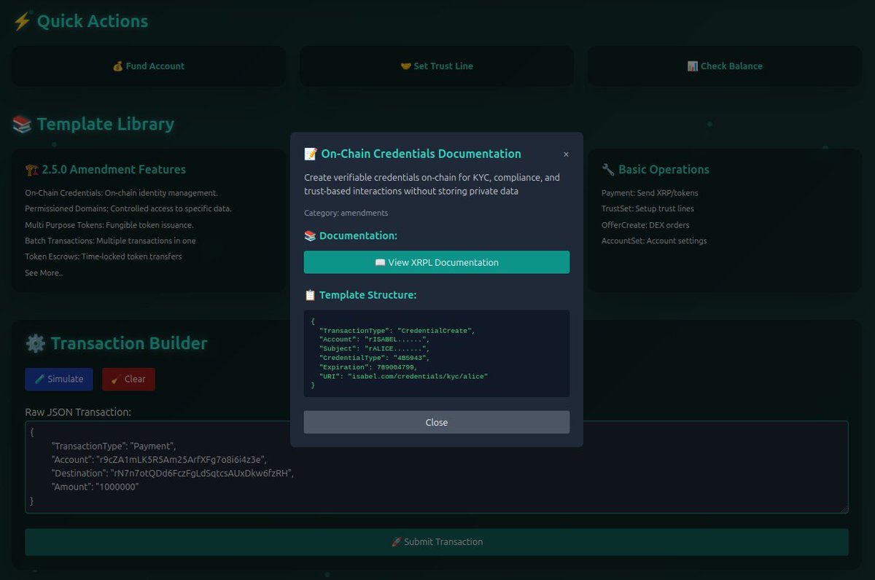Click the abacus icon next to Check Balance

(x=692, y=66)
